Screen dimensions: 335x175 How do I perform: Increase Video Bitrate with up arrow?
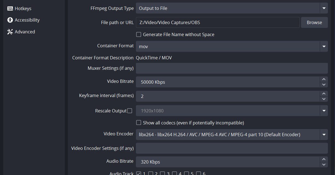[324, 79]
